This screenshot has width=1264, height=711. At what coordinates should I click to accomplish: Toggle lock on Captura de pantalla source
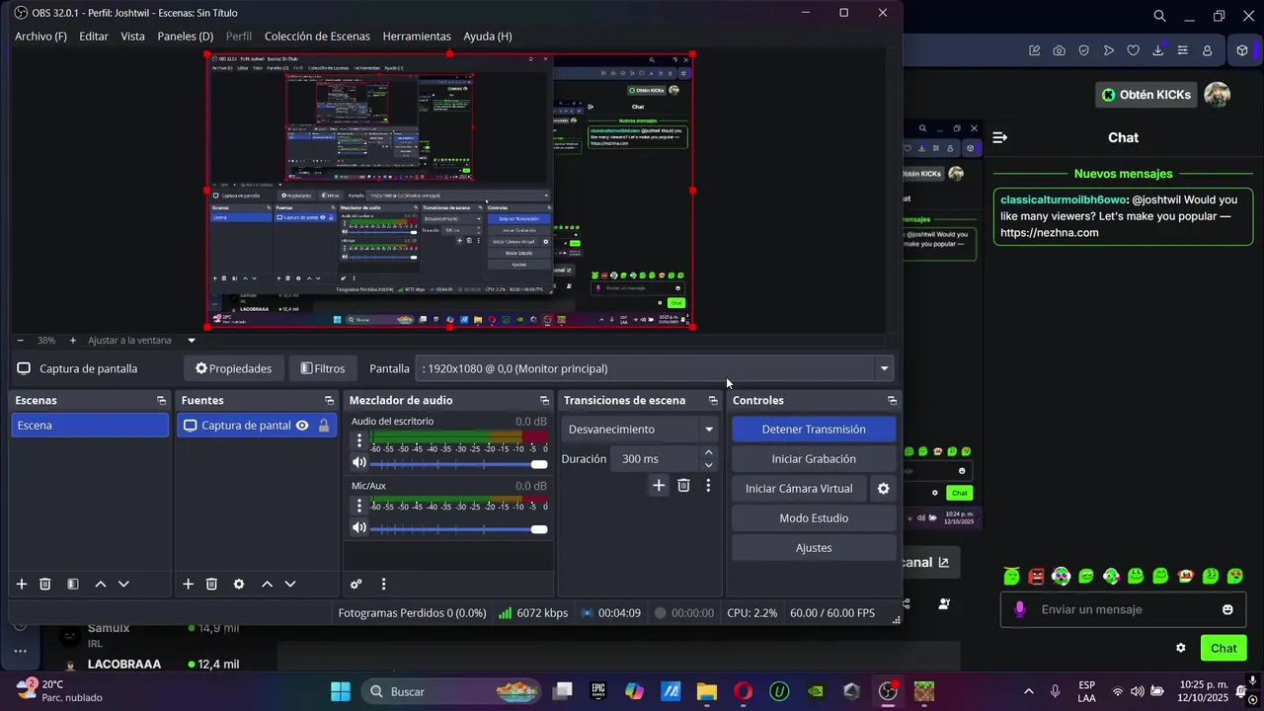[324, 426]
